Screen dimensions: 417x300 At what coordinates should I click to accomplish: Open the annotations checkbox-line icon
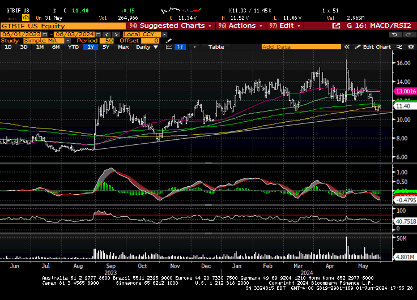click(399, 47)
